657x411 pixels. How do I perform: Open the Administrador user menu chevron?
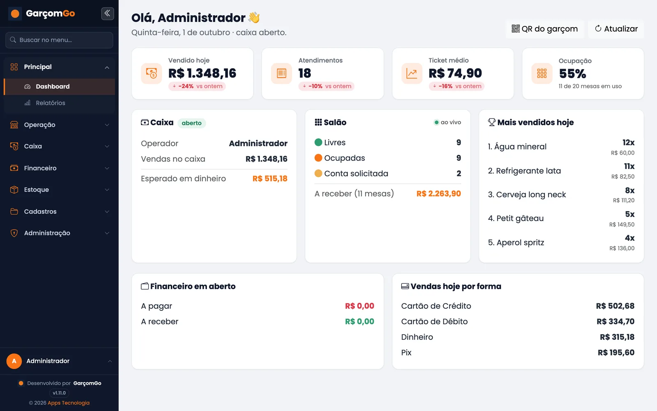(x=110, y=361)
